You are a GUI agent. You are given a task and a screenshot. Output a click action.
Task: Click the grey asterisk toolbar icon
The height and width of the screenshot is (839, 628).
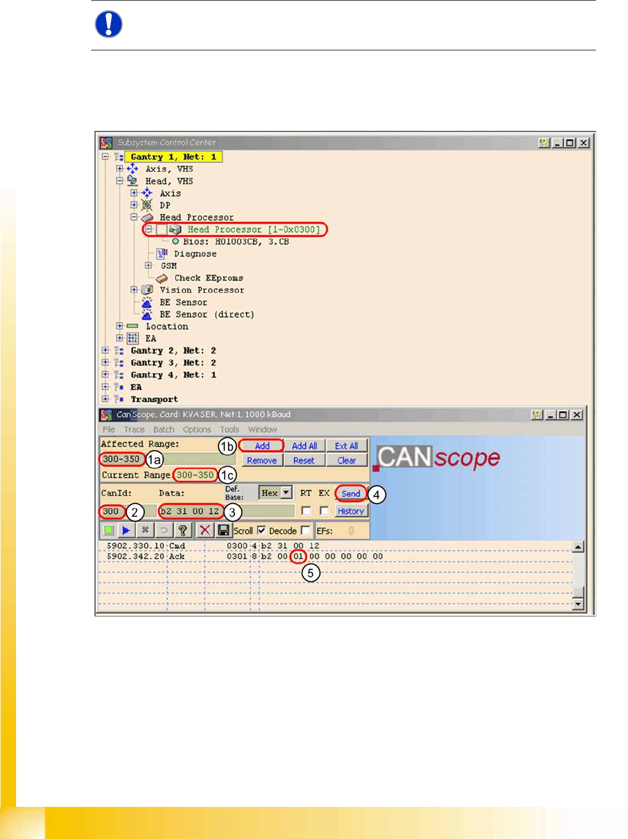pos(145,530)
